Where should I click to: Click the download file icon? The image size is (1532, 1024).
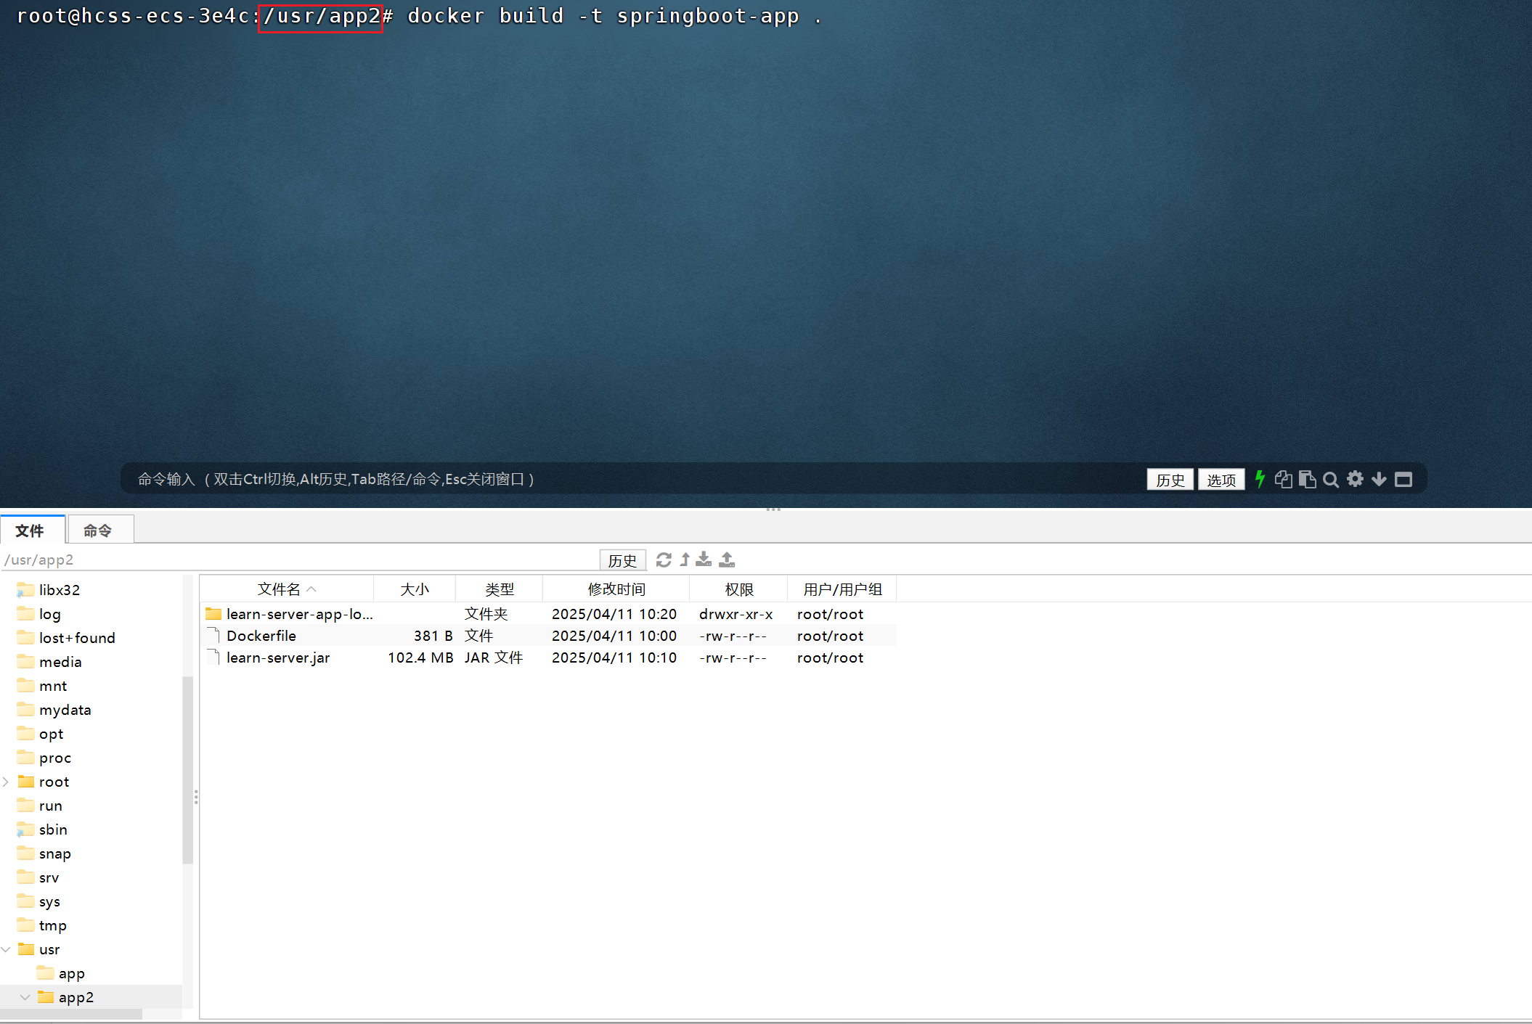click(704, 560)
